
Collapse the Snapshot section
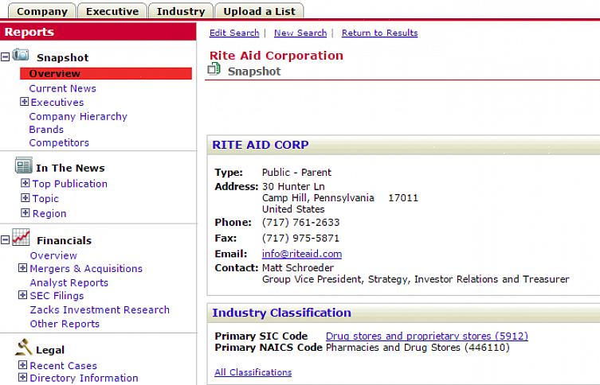click(x=5, y=57)
